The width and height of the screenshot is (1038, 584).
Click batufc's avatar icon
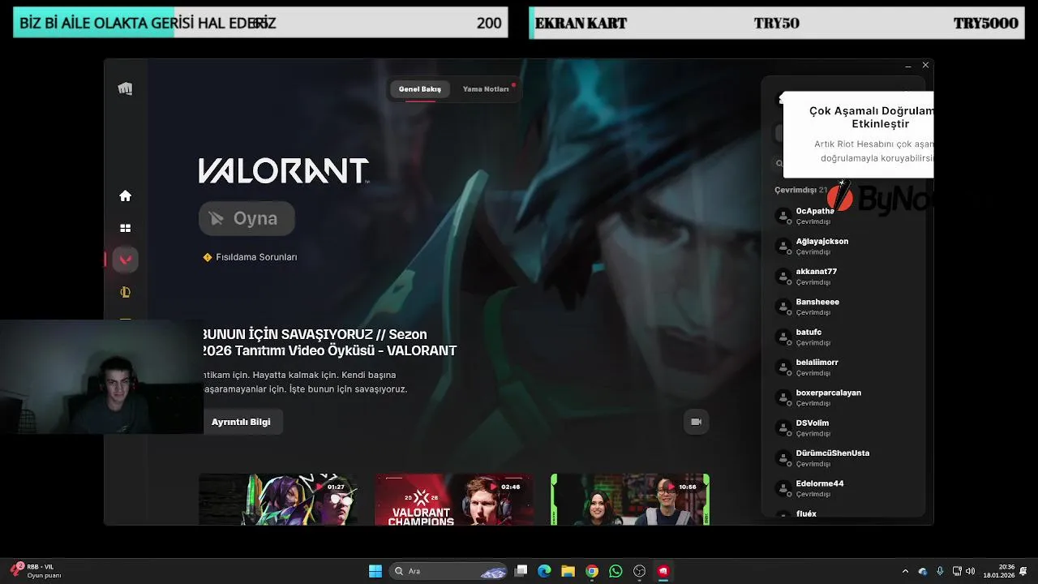[783, 337]
